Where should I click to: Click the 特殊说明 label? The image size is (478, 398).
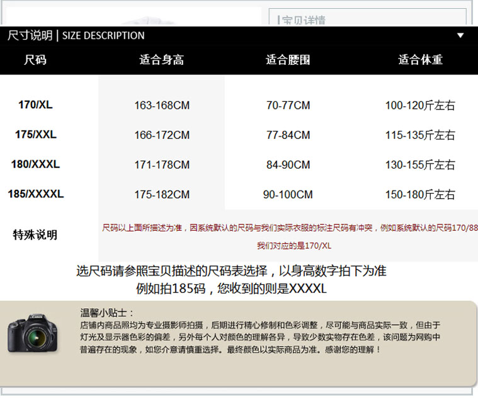[35, 235]
